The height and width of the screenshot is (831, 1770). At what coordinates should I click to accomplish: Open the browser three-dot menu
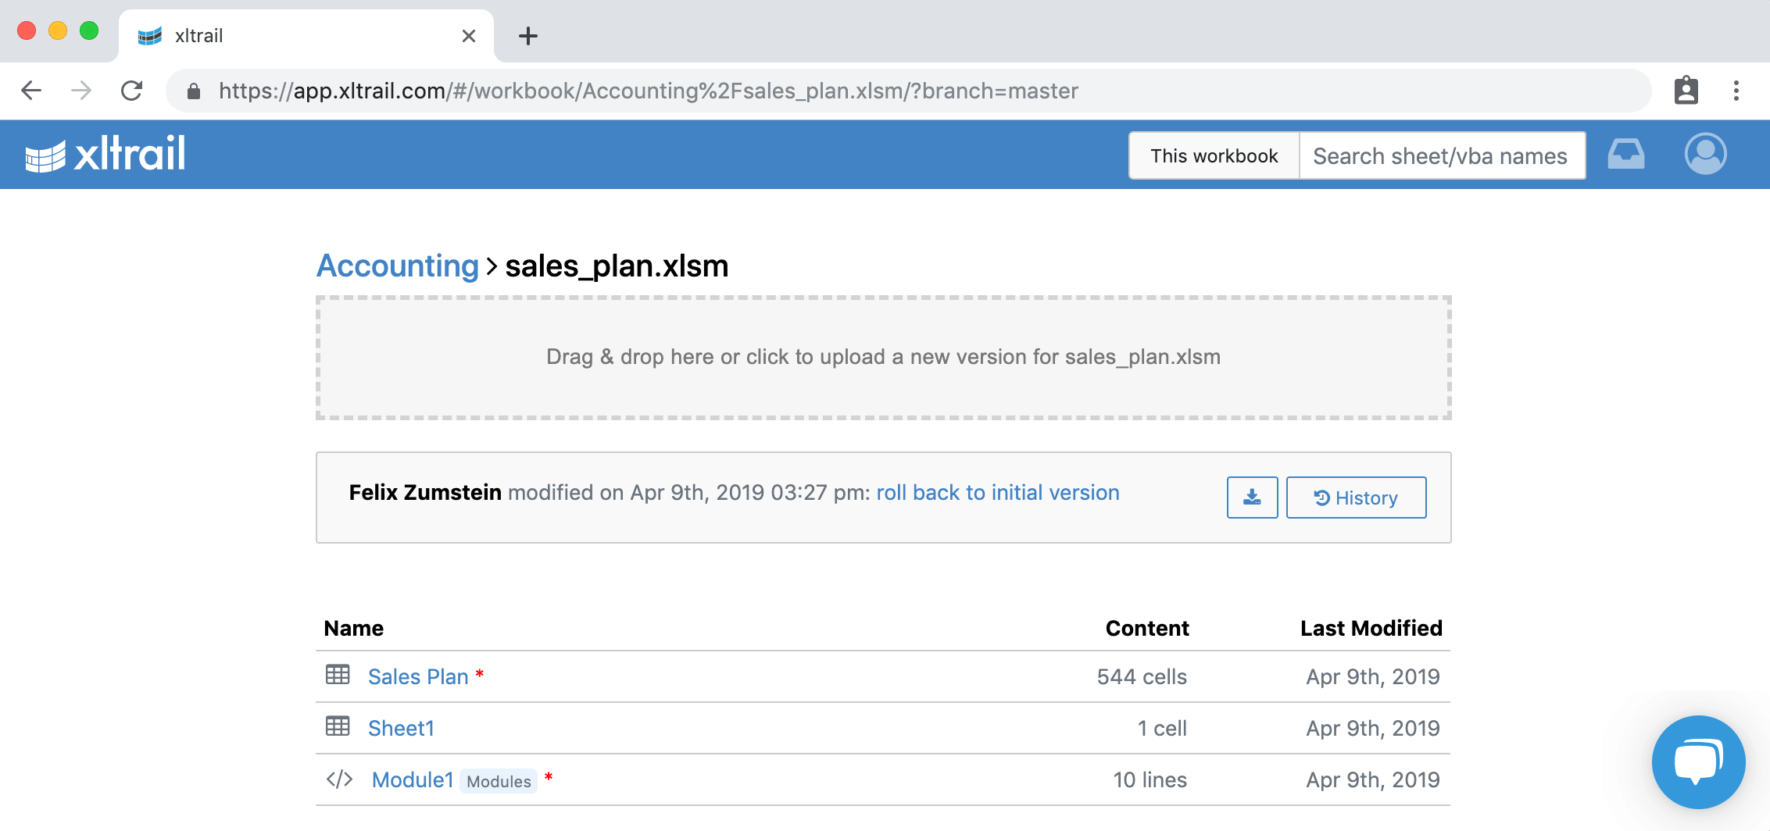tap(1736, 91)
